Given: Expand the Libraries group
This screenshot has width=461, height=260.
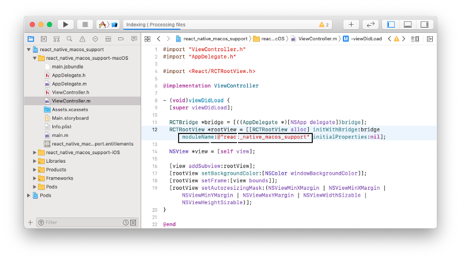Looking at the screenshot, I should (x=35, y=161).
